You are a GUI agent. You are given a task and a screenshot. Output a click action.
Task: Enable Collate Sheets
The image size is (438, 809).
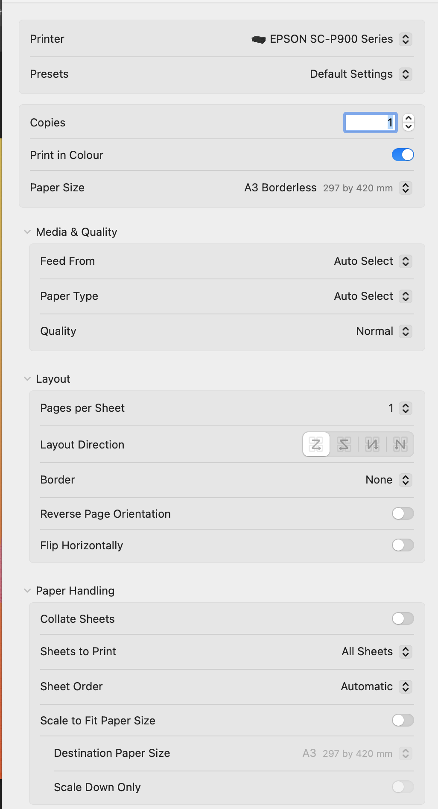[x=402, y=618]
